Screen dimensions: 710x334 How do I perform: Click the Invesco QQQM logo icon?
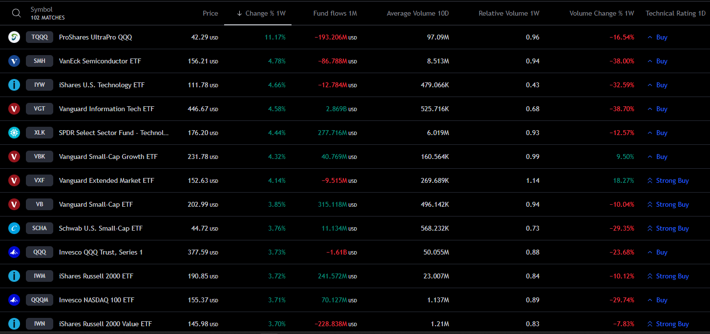14,300
